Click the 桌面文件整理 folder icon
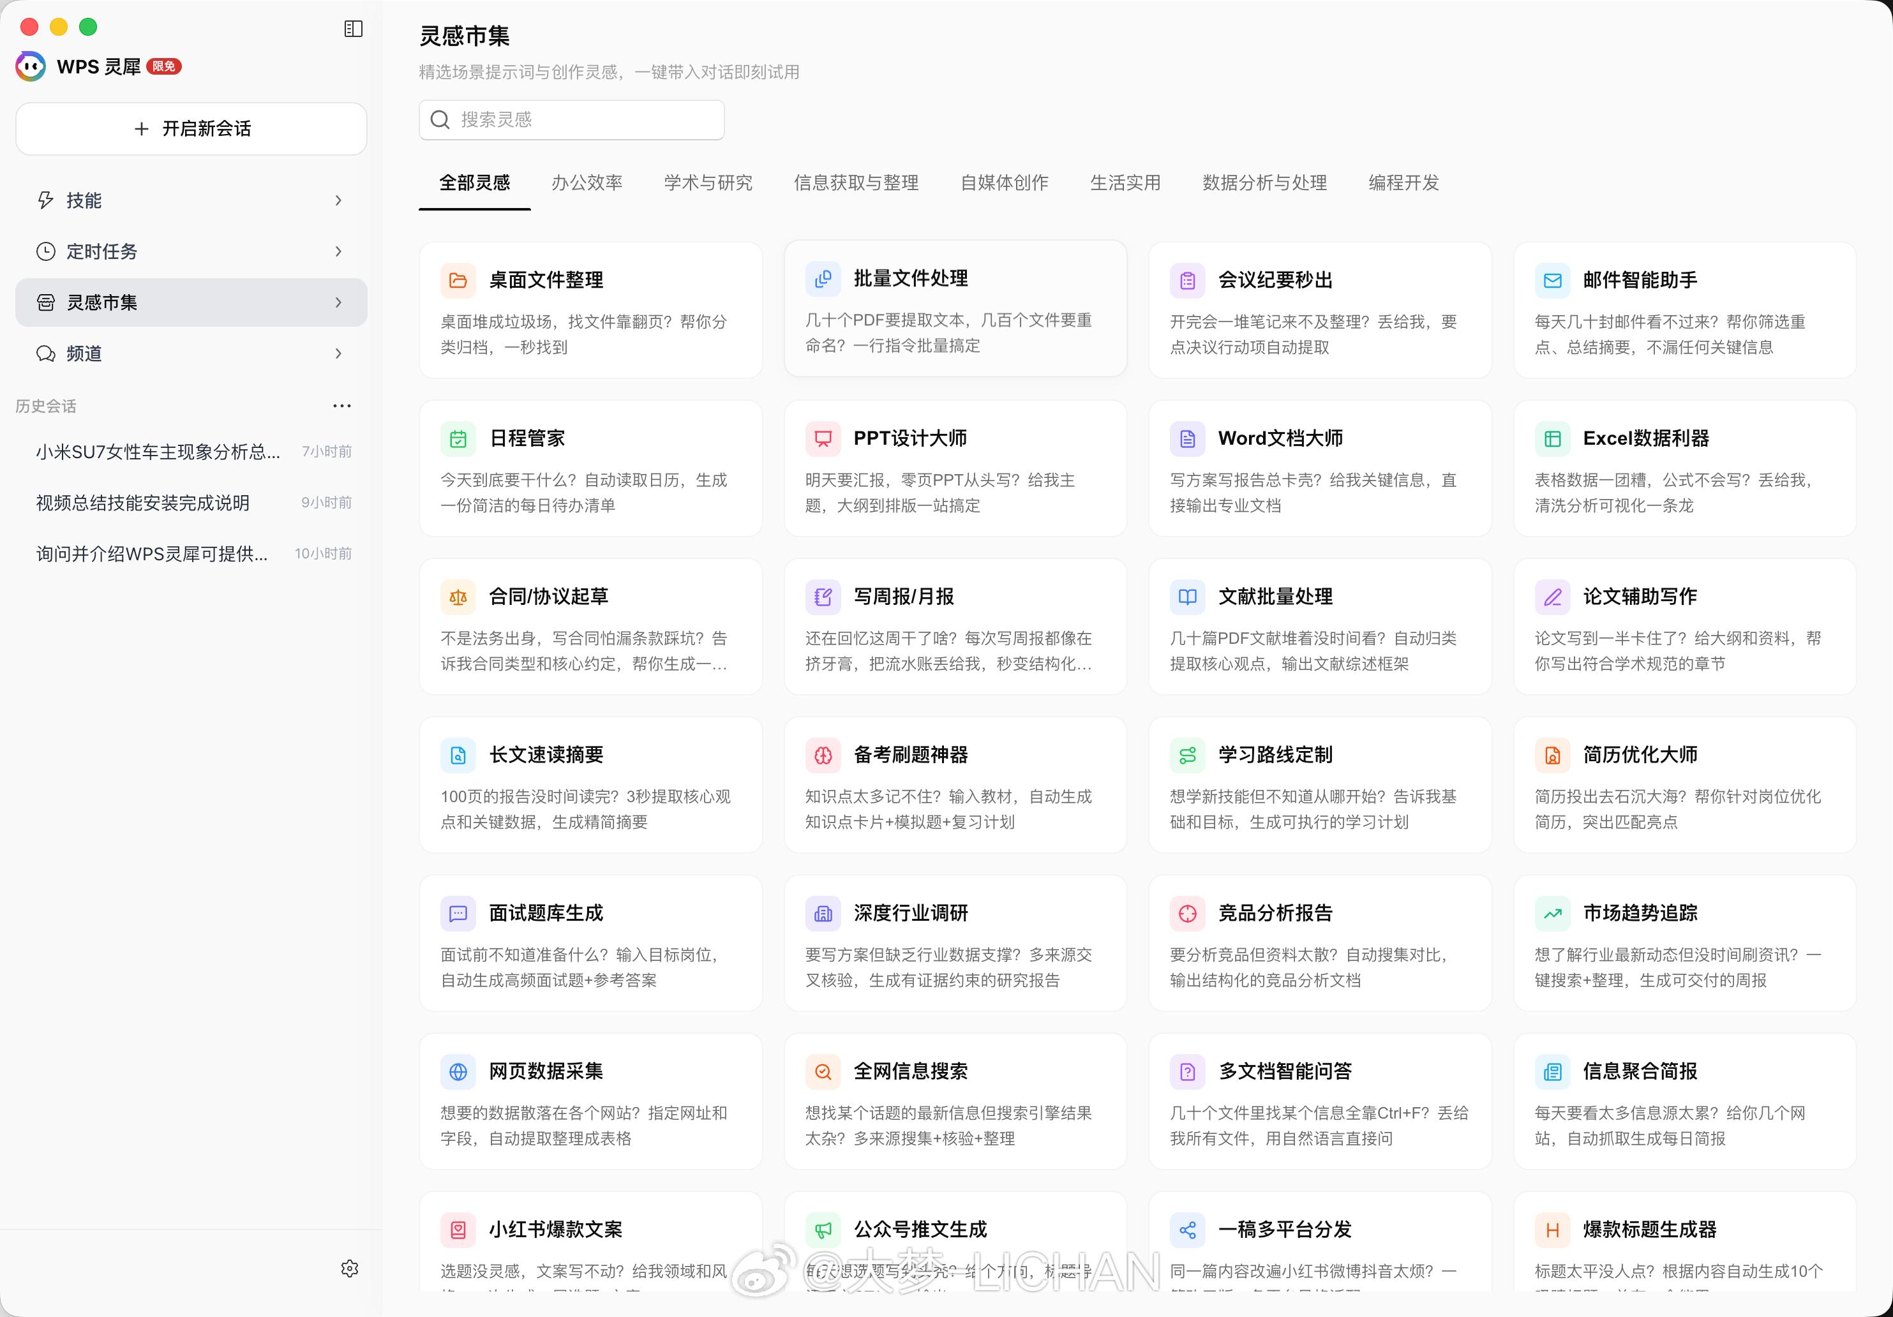 tap(458, 280)
